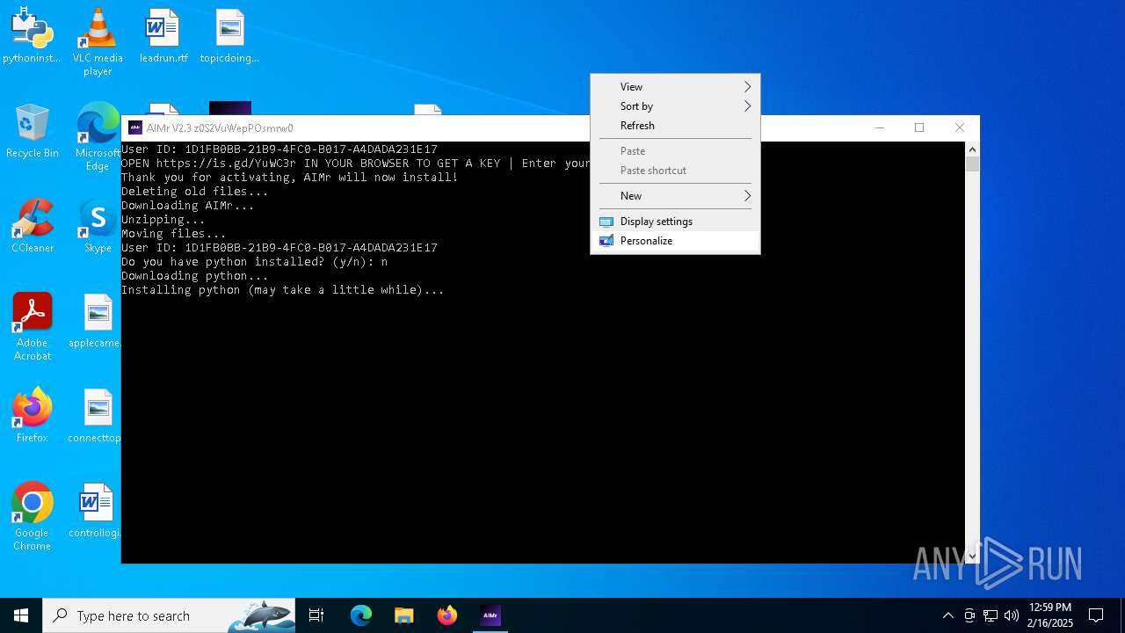The height and width of the screenshot is (633, 1125).
Task: Open the taskbar clock and date
Action: (1050, 615)
